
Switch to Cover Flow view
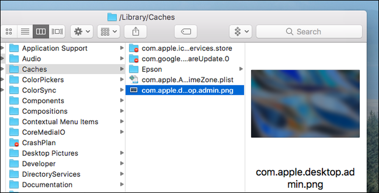pyautogui.click(x=57, y=32)
